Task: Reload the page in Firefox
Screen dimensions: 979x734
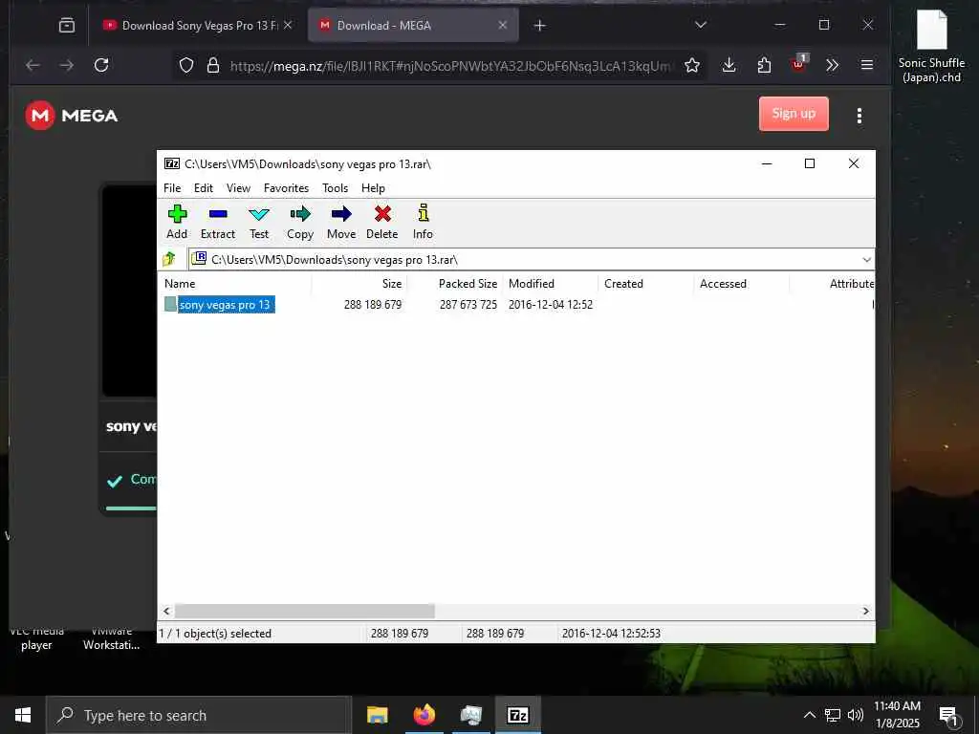Action: click(x=101, y=65)
